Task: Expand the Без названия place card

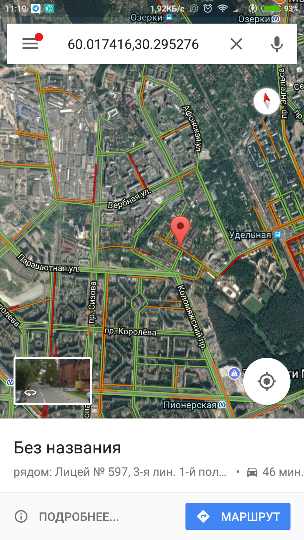Action: tap(152, 455)
